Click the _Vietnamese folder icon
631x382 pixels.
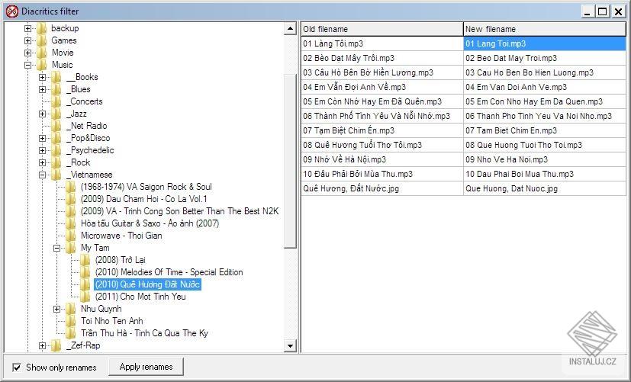(56, 175)
